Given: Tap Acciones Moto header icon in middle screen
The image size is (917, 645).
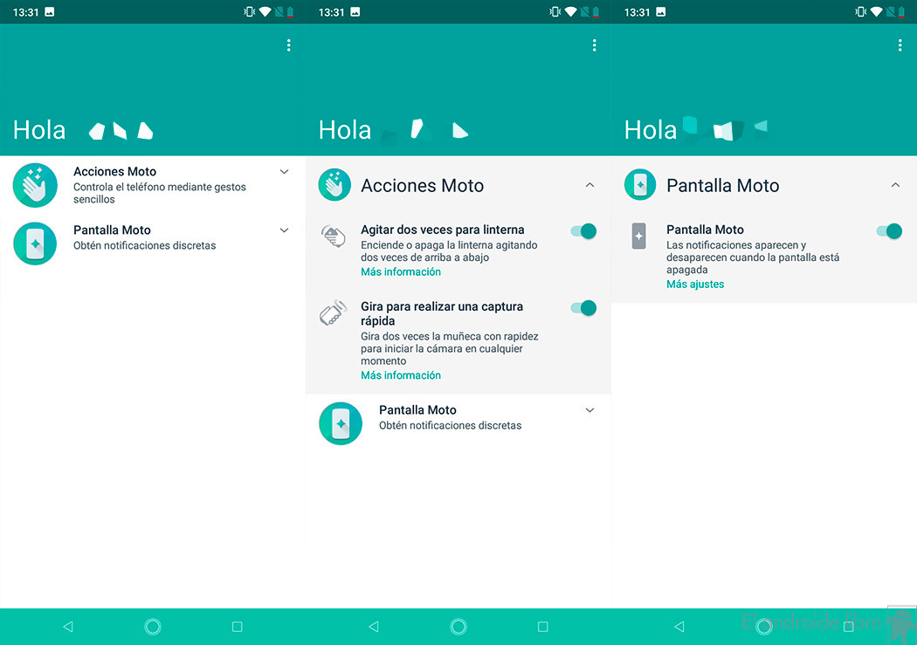Looking at the screenshot, I should point(334,185).
